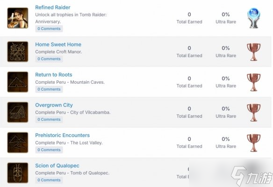Open the Overgrown City trophy link
The height and width of the screenshot is (187, 273).
pos(54,105)
